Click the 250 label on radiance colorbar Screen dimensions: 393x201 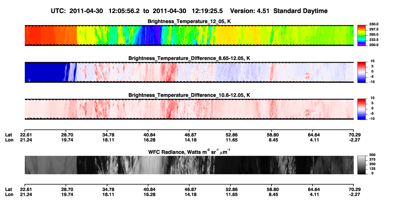click(372, 164)
